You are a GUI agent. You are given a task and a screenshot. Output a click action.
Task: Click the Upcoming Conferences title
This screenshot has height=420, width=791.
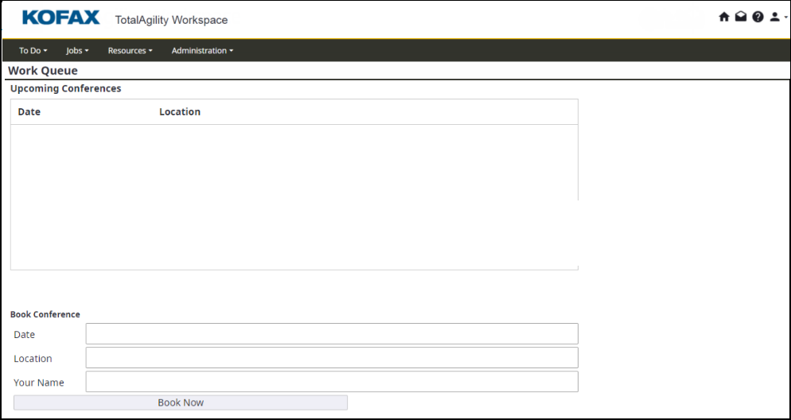click(x=65, y=89)
